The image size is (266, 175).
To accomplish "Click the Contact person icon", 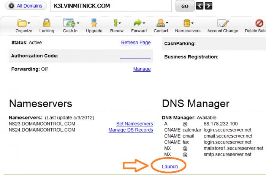I will [x=161, y=23].
